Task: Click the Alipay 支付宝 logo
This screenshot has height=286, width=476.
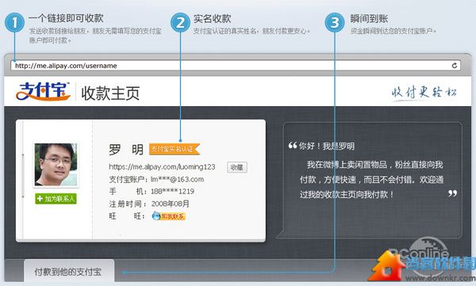Action: tap(43, 91)
